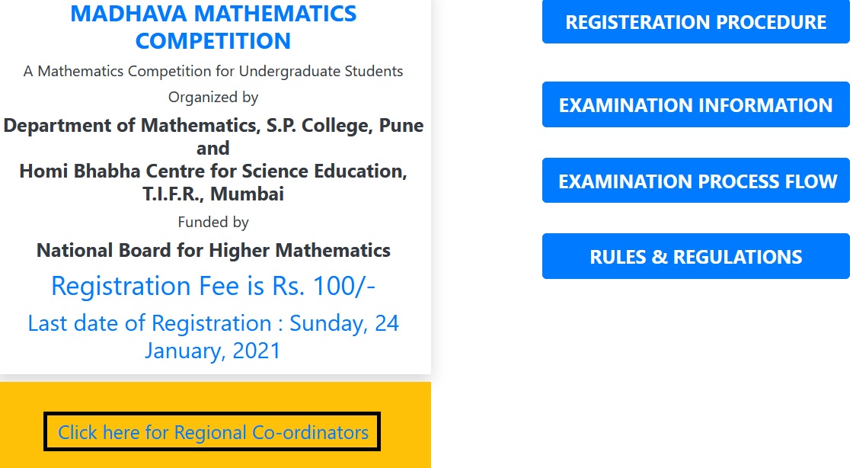Click Homi Bhabha Centre for Science Education
Image resolution: width=853 pixels, height=468 pixels.
coord(213,171)
